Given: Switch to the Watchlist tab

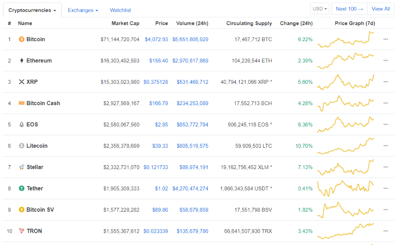Looking at the screenshot, I should pyautogui.click(x=120, y=10).
